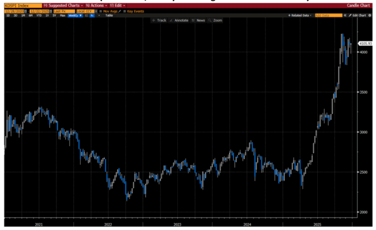The width and height of the screenshot is (376, 230).
Task: Open the Actions menu
Action: click(93, 5)
